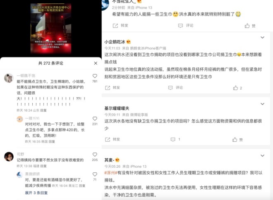
Task: Like 司野's comment with 205 likes
Action: [x=95, y=155]
